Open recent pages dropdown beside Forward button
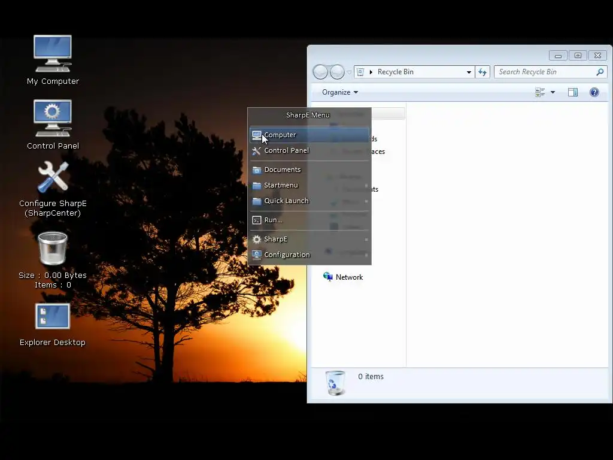613x460 pixels. (349, 72)
